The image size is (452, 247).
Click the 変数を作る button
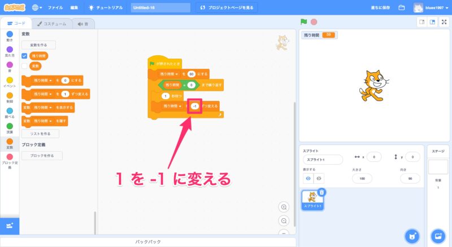click(x=38, y=45)
